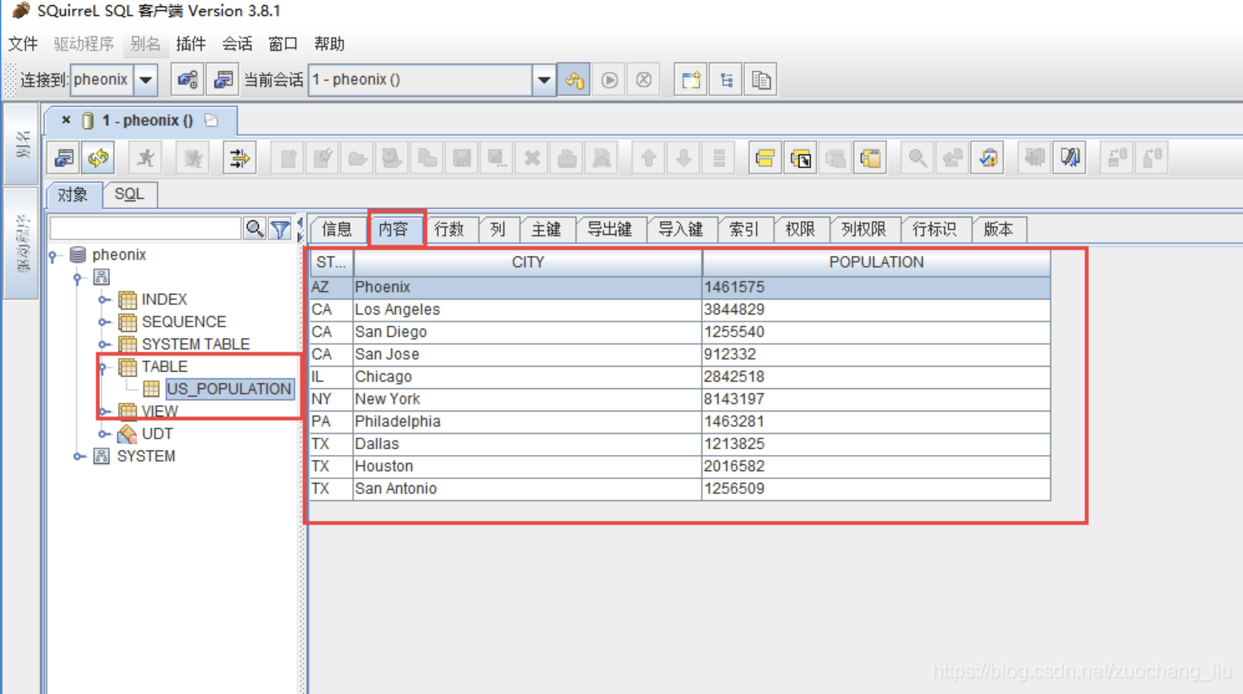This screenshot has width=1243, height=694.
Task: Switch to the SQL tab
Action: click(x=129, y=194)
